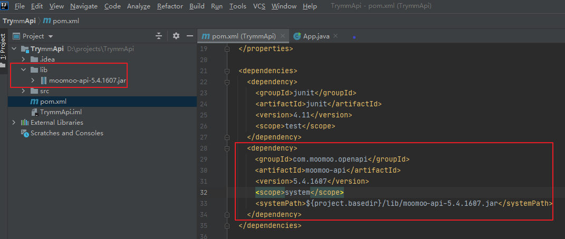Close the pom.xml editor tab
The width and height of the screenshot is (565, 239).
(x=282, y=36)
